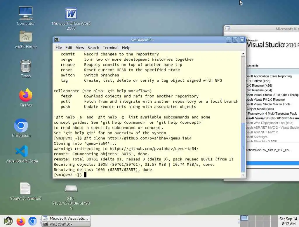
Task: Click the final '[vm3@vm3 ~]$' prompt with cursor
Action: 70,175
